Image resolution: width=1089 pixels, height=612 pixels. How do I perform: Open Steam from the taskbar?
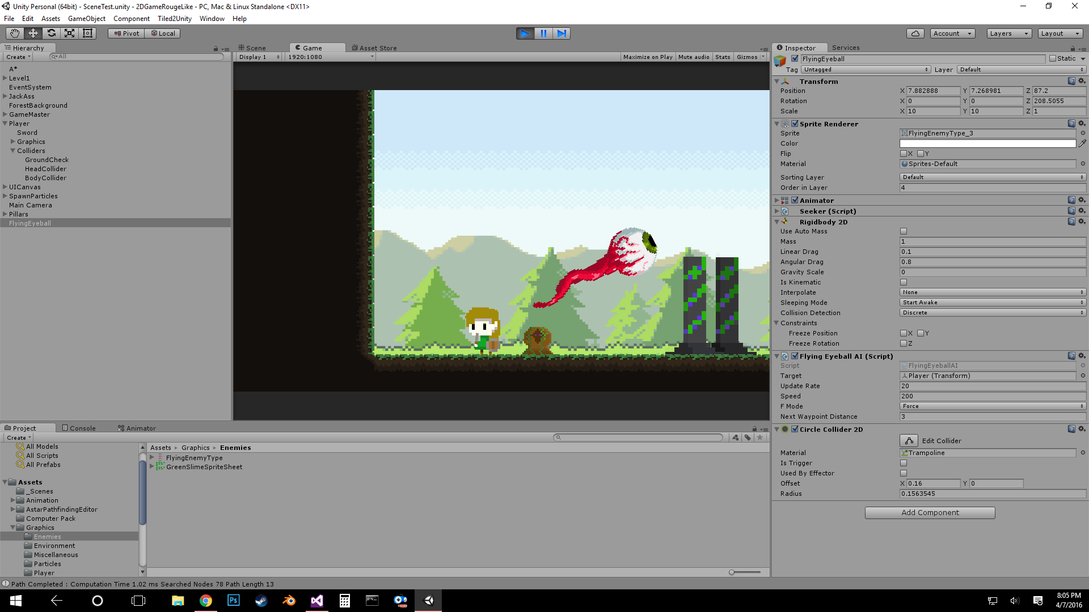tap(261, 601)
